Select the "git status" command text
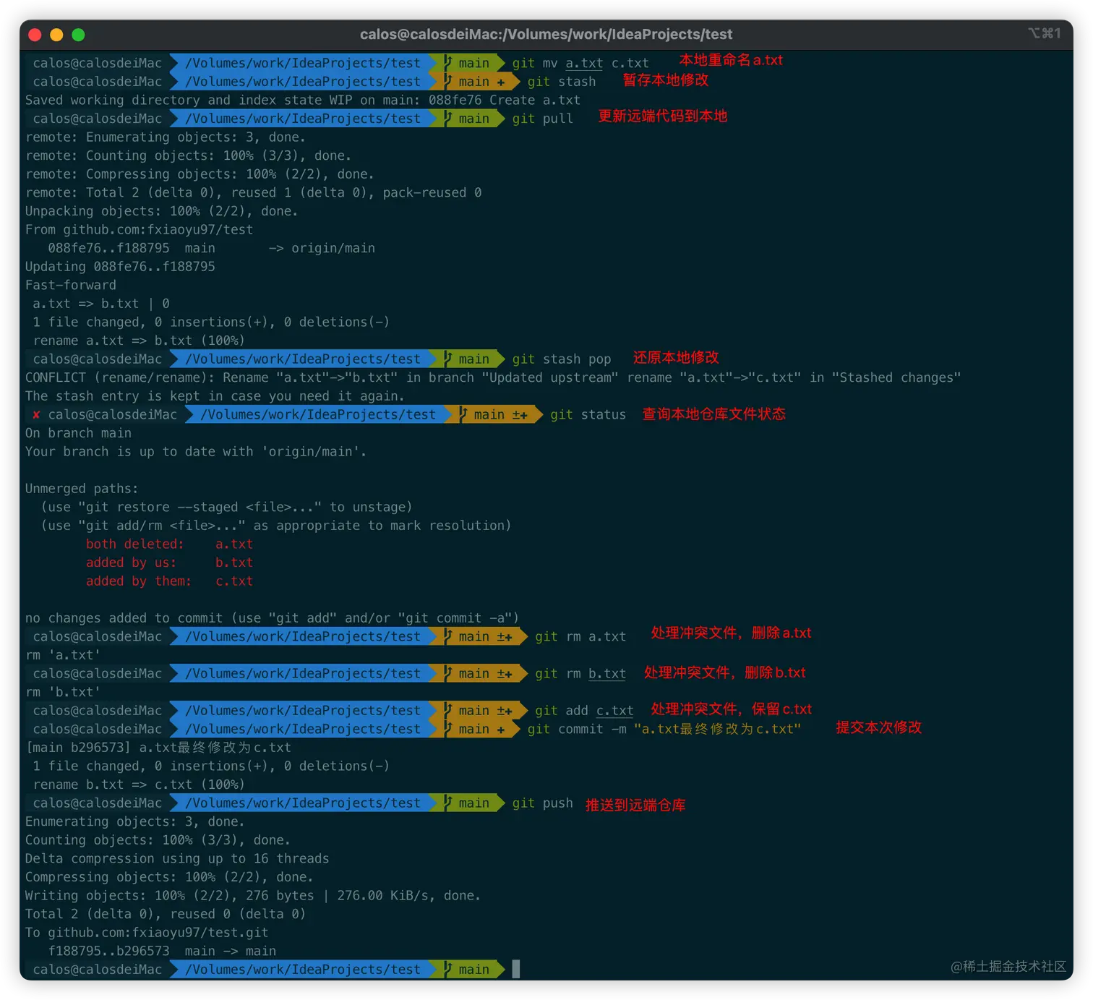The image size is (1093, 1000). pyautogui.click(x=588, y=415)
